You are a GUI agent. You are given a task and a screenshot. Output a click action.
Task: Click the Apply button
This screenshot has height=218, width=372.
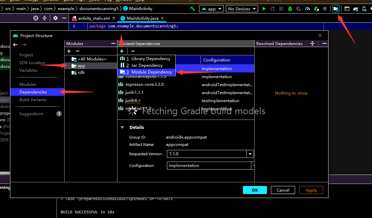point(311,190)
